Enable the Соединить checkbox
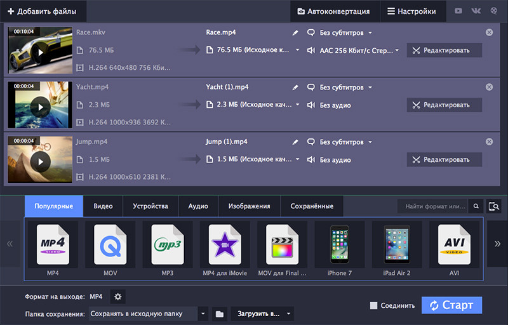This screenshot has width=508, height=325. click(x=374, y=306)
